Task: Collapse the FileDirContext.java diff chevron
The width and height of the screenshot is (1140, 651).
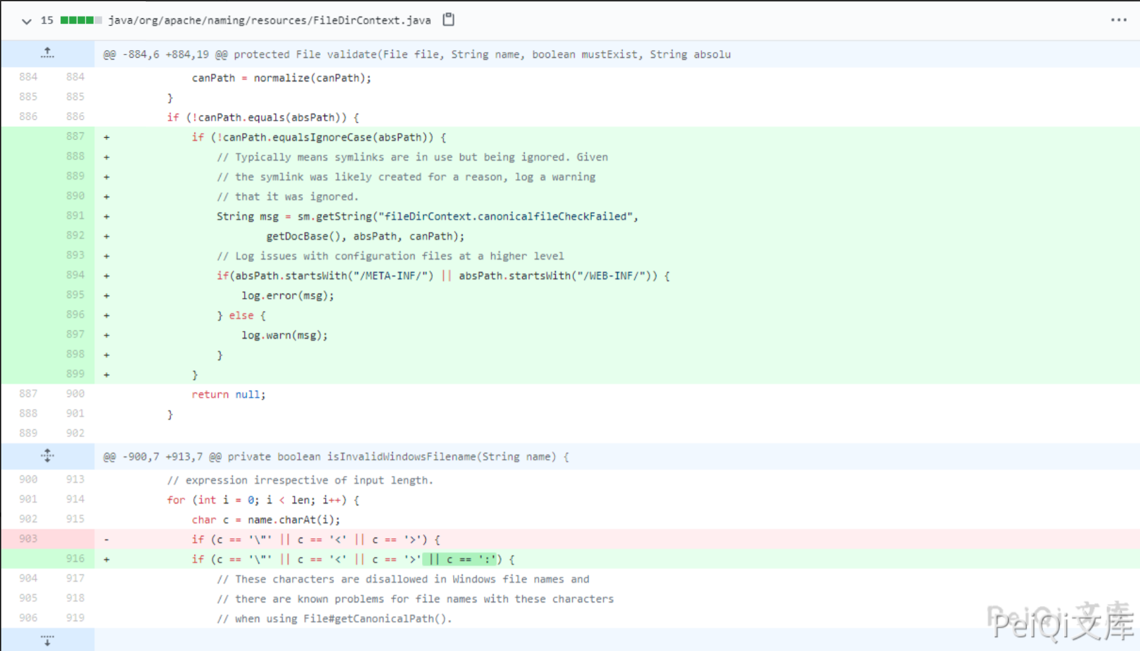Action: coord(26,21)
